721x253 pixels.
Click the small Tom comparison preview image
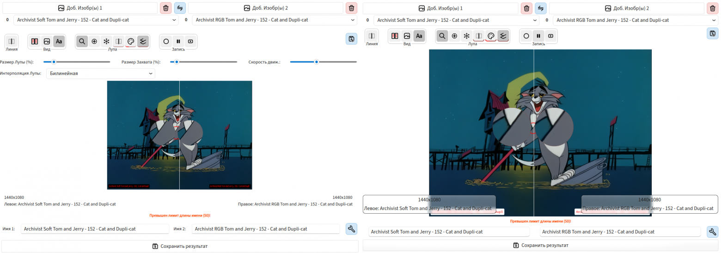pyautogui.click(x=179, y=135)
